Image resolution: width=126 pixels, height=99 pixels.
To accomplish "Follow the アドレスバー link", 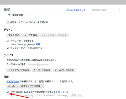I will click(13, 81).
